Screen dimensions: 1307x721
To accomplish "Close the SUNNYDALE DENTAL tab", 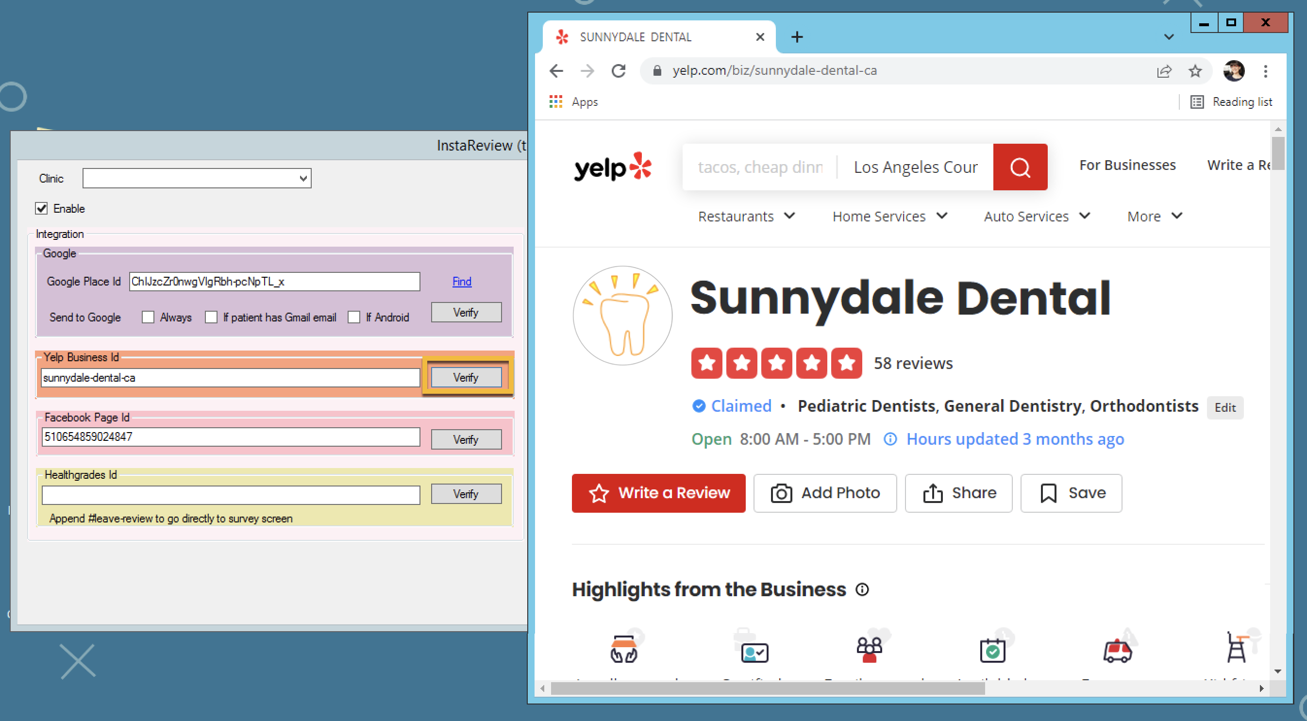I will click(760, 36).
